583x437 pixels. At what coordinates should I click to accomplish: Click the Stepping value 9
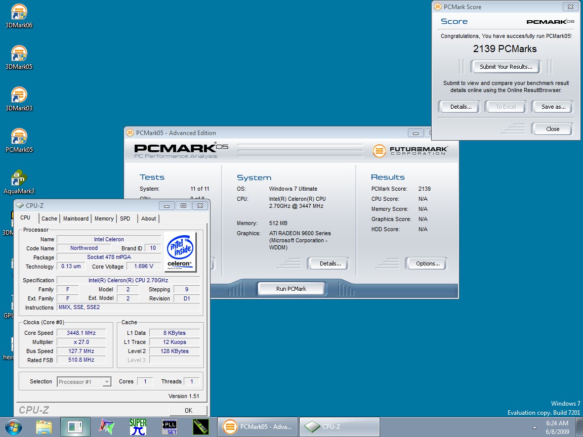coord(187,289)
